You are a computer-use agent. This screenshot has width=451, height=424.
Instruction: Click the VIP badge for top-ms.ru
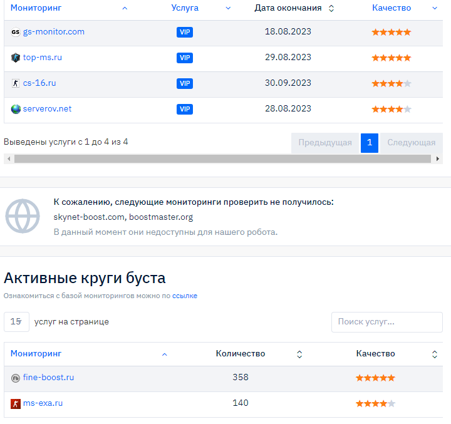(x=185, y=58)
